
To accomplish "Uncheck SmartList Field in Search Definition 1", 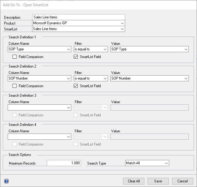I will [76, 57].
